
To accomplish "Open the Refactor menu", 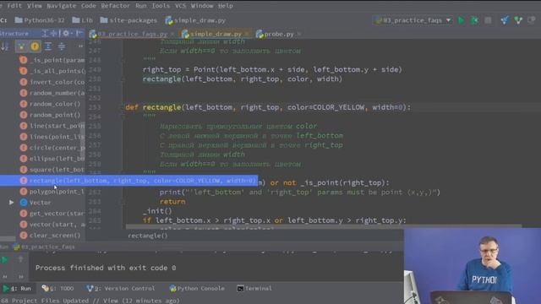I will [115, 6].
